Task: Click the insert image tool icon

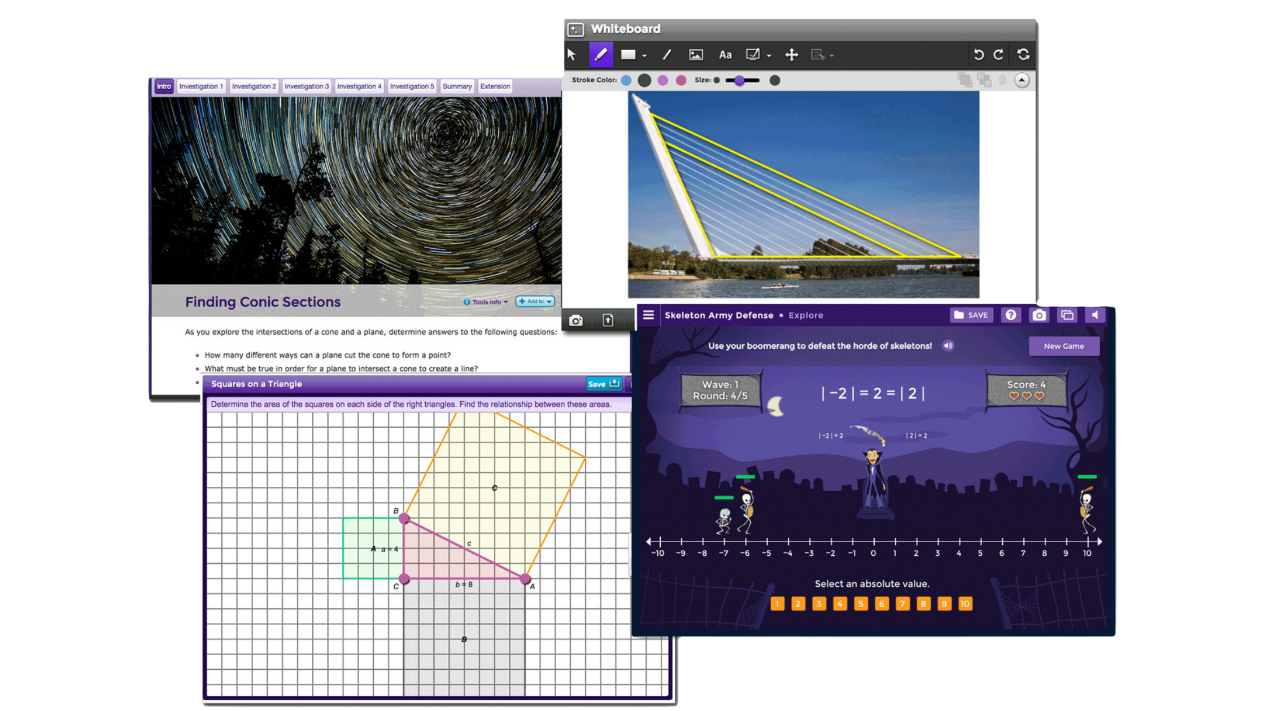Action: click(x=696, y=55)
